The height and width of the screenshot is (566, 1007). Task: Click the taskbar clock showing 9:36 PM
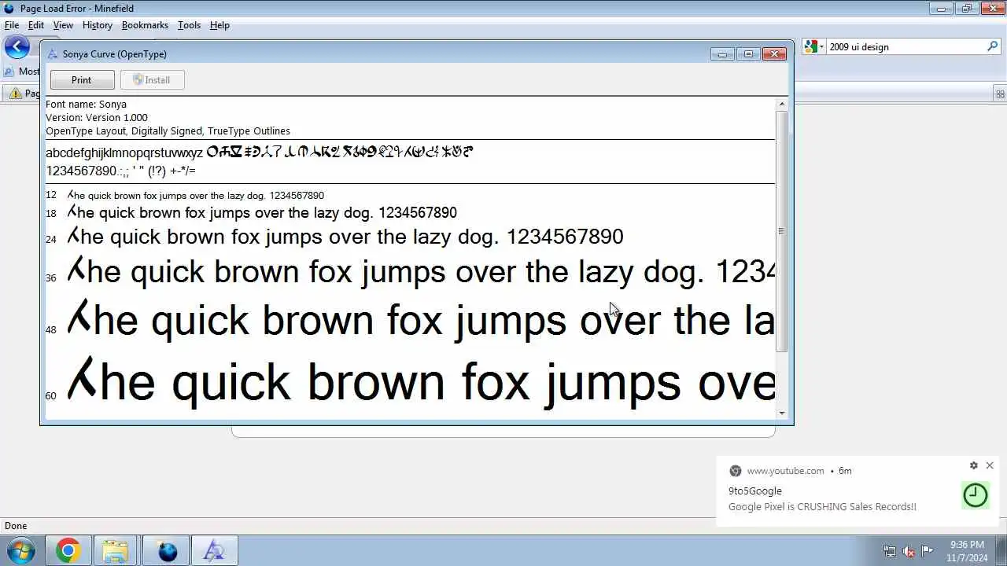coord(967,551)
